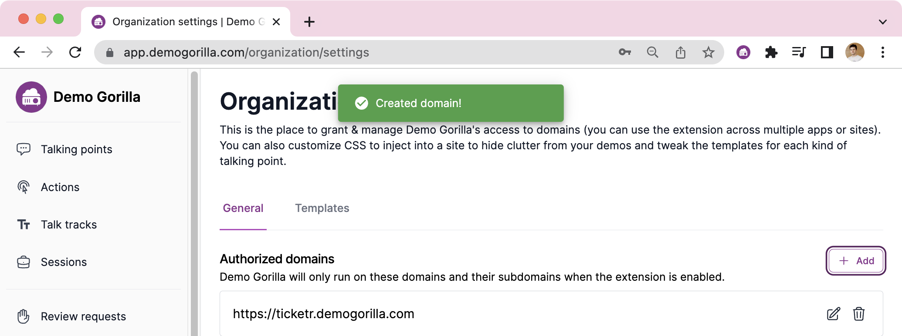Image resolution: width=902 pixels, height=336 pixels.
Task: Click the Talking points speech bubble icon
Action: point(24,149)
